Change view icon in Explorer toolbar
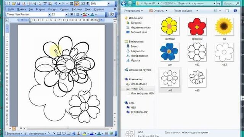 (x=215, y=11)
